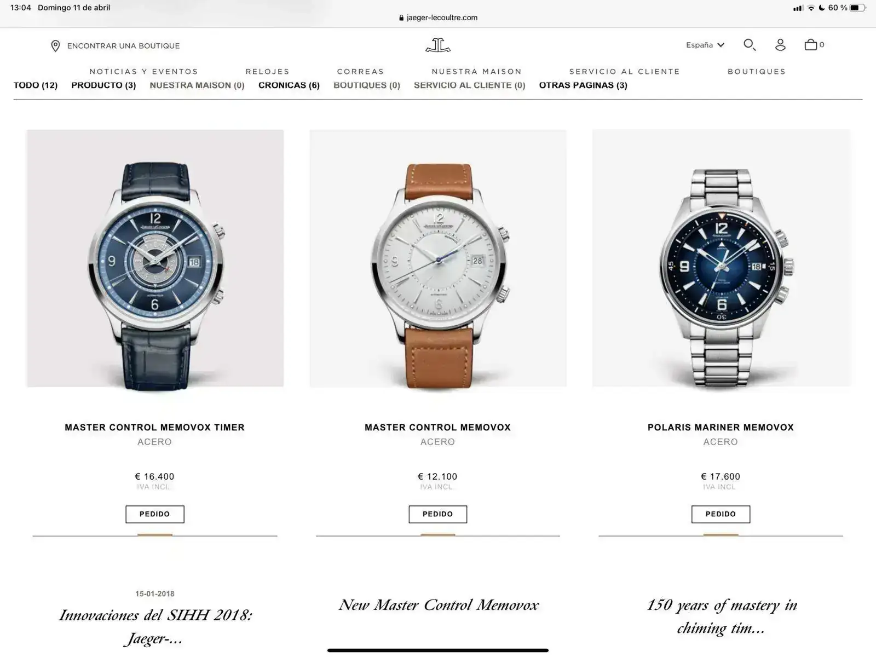876x657 pixels.
Task: Click the boutique location pin icon
Action: click(55, 46)
